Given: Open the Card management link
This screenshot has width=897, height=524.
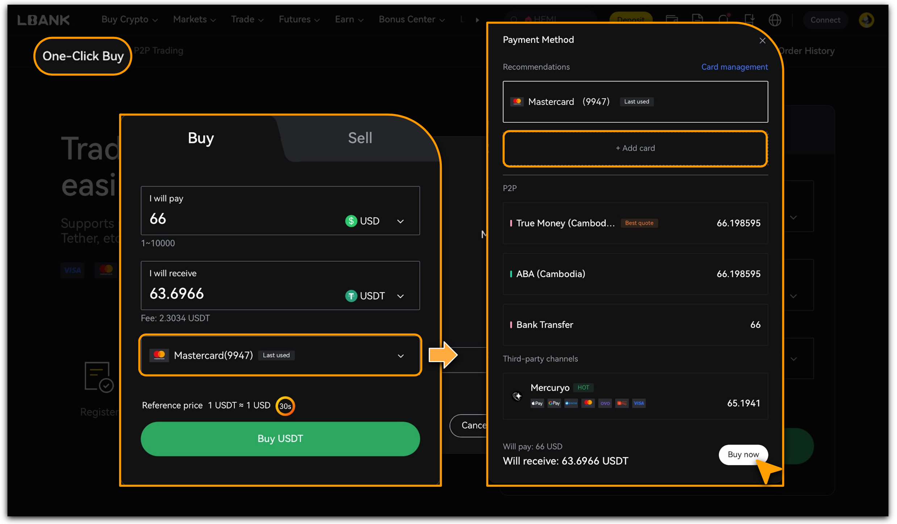Looking at the screenshot, I should (x=734, y=67).
